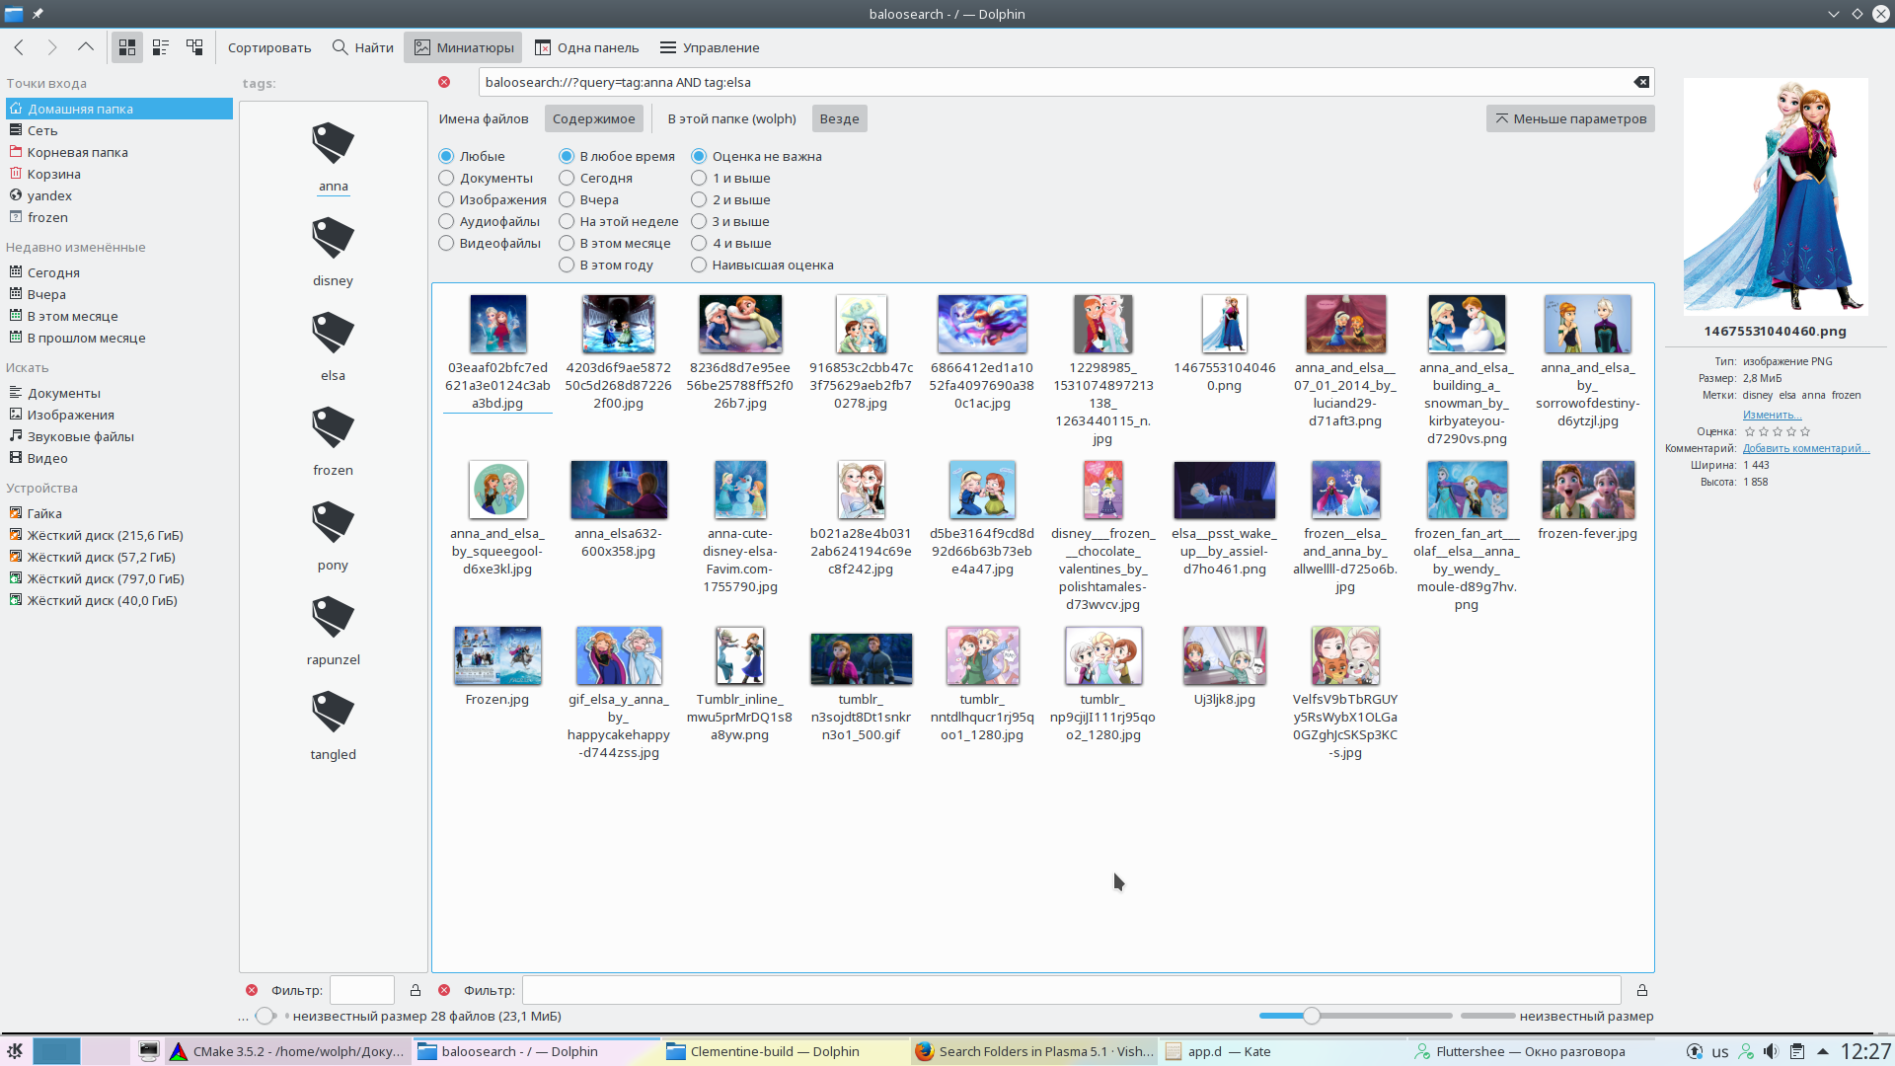This screenshot has height=1066, width=1895.
Task: Click Найти in the toolbar
Action: tap(362, 47)
